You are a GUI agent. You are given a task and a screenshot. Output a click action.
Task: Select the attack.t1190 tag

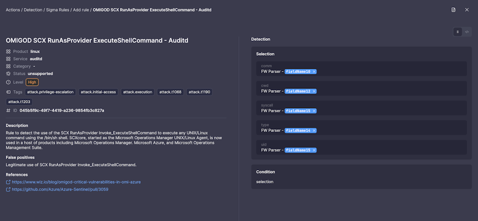tap(199, 92)
